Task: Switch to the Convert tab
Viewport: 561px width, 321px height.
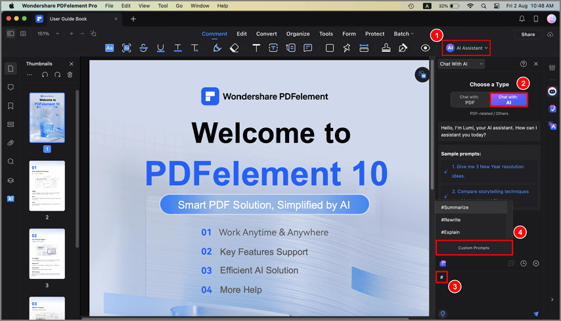Action: coord(266,33)
